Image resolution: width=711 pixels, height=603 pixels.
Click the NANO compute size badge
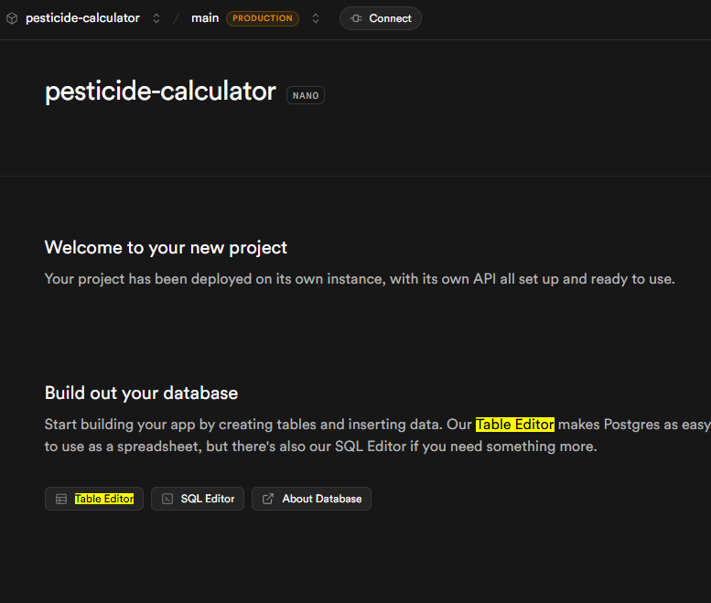click(306, 95)
